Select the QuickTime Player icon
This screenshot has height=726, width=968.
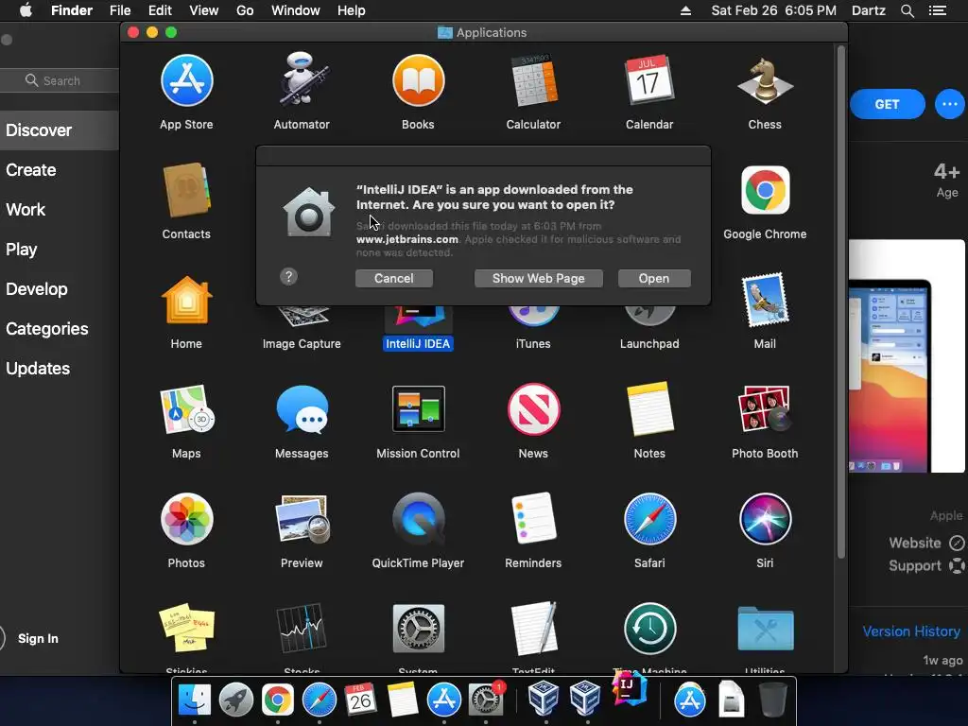coord(418,519)
